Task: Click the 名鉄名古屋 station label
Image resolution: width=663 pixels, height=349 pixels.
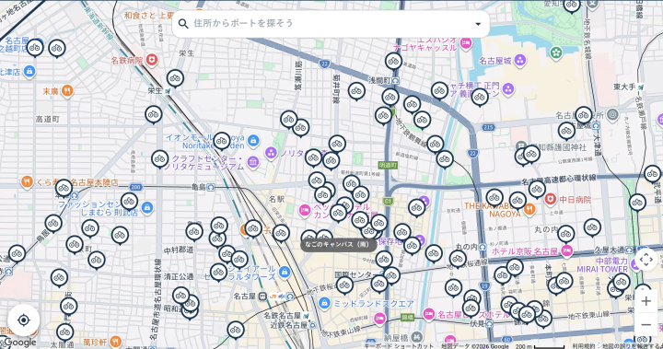Action: (x=282, y=316)
